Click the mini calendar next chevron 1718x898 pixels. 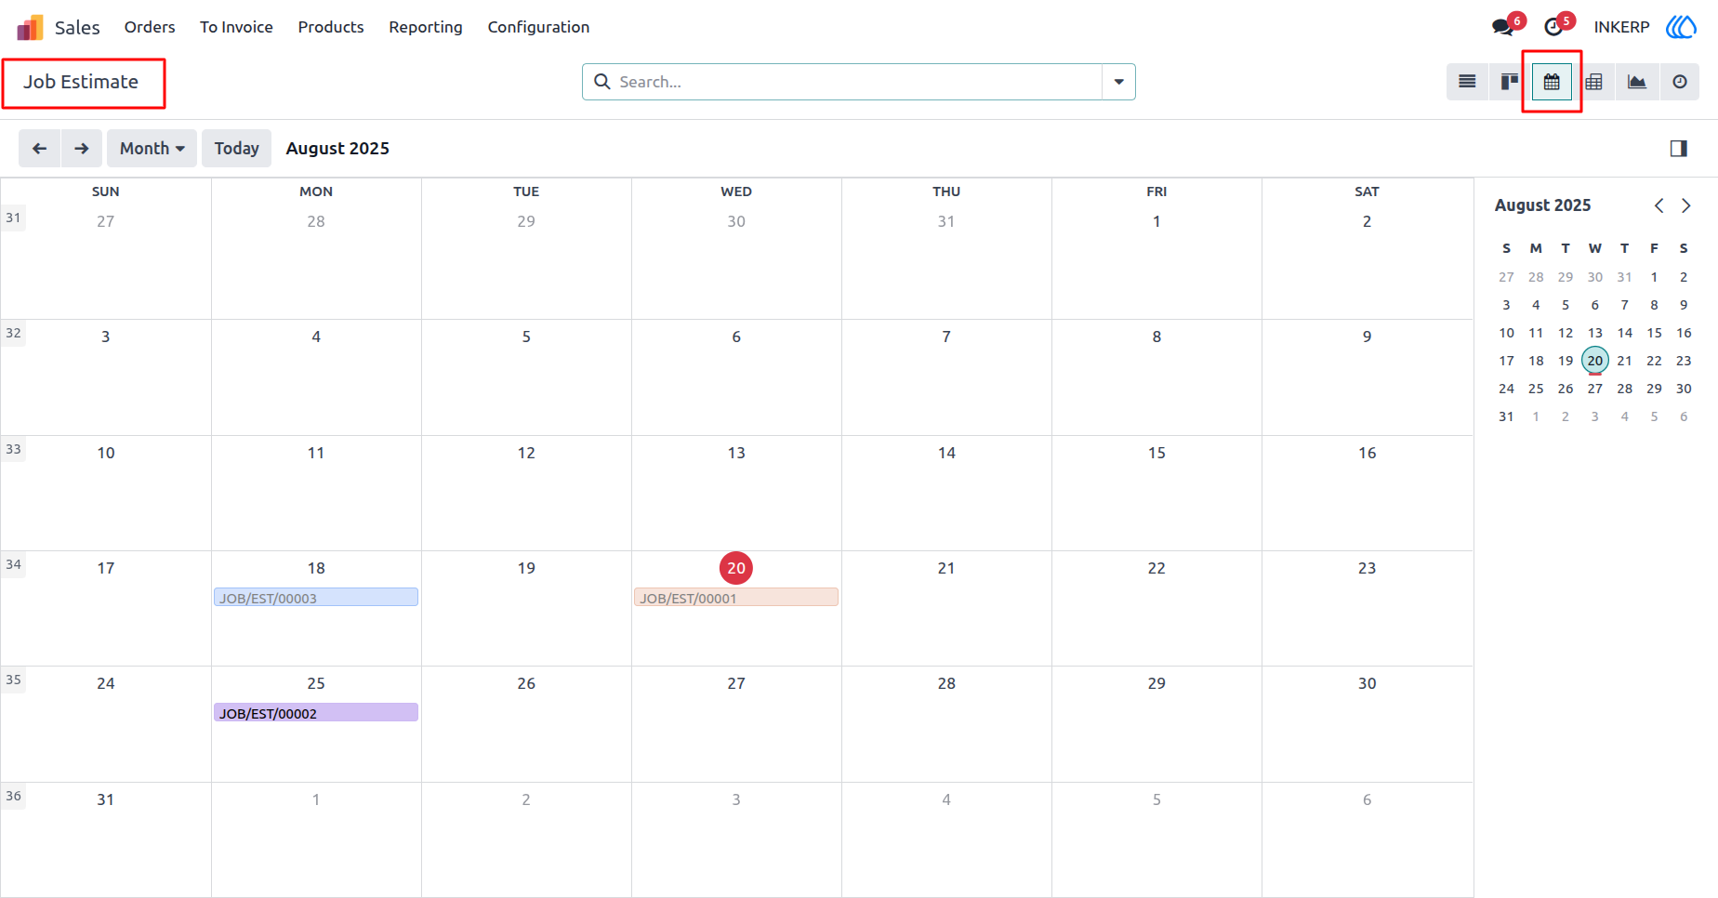coord(1685,205)
